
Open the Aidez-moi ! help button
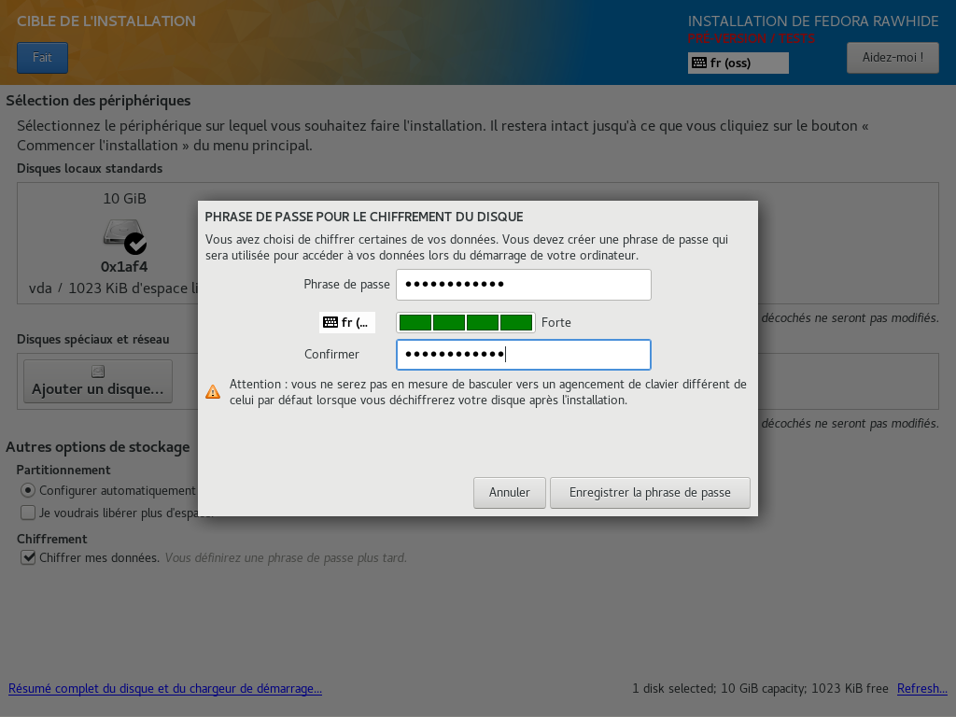coord(893,58)
